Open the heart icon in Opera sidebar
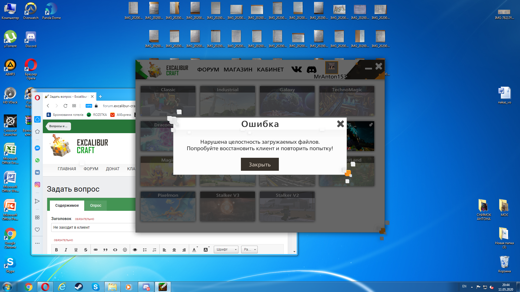520x292 pixels. pos(37,229)
